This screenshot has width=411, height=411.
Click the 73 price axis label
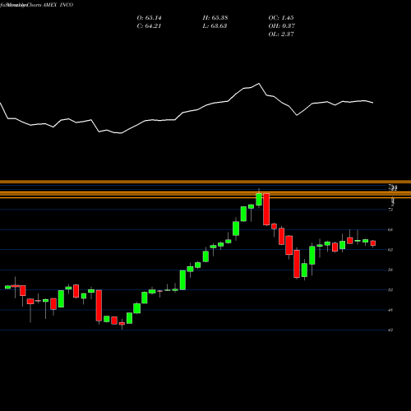tap(390, 210)
